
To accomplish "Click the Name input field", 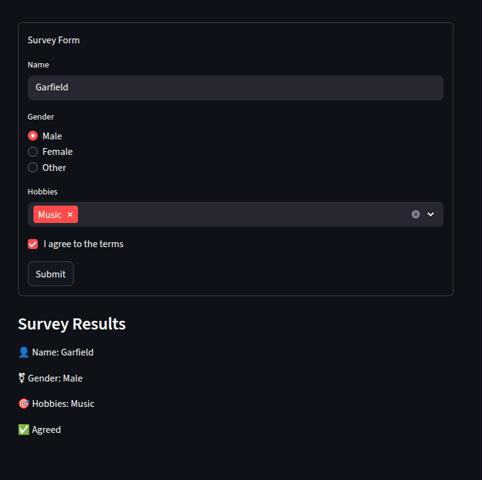I will click(236, 88).
